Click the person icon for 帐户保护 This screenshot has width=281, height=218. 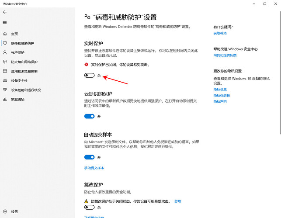coord(5,52)
